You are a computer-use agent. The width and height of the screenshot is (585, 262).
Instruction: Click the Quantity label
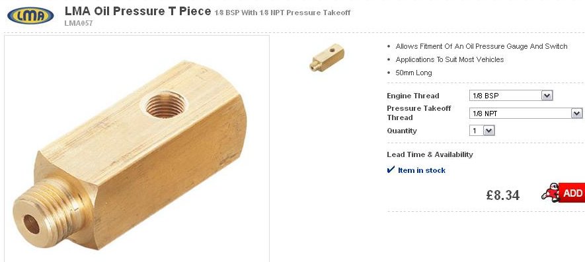pyautogui.click(x=402, y=131)
